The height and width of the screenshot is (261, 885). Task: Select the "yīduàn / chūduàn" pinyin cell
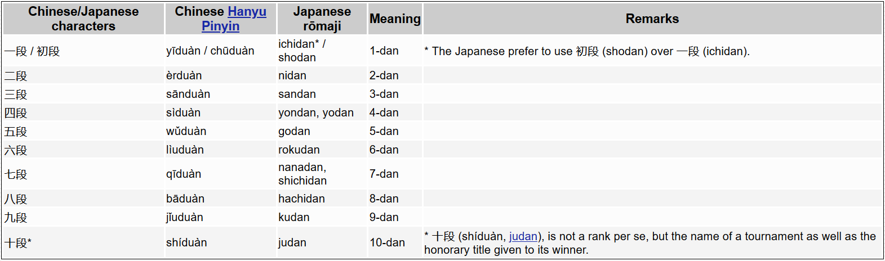tap(210, 51)
